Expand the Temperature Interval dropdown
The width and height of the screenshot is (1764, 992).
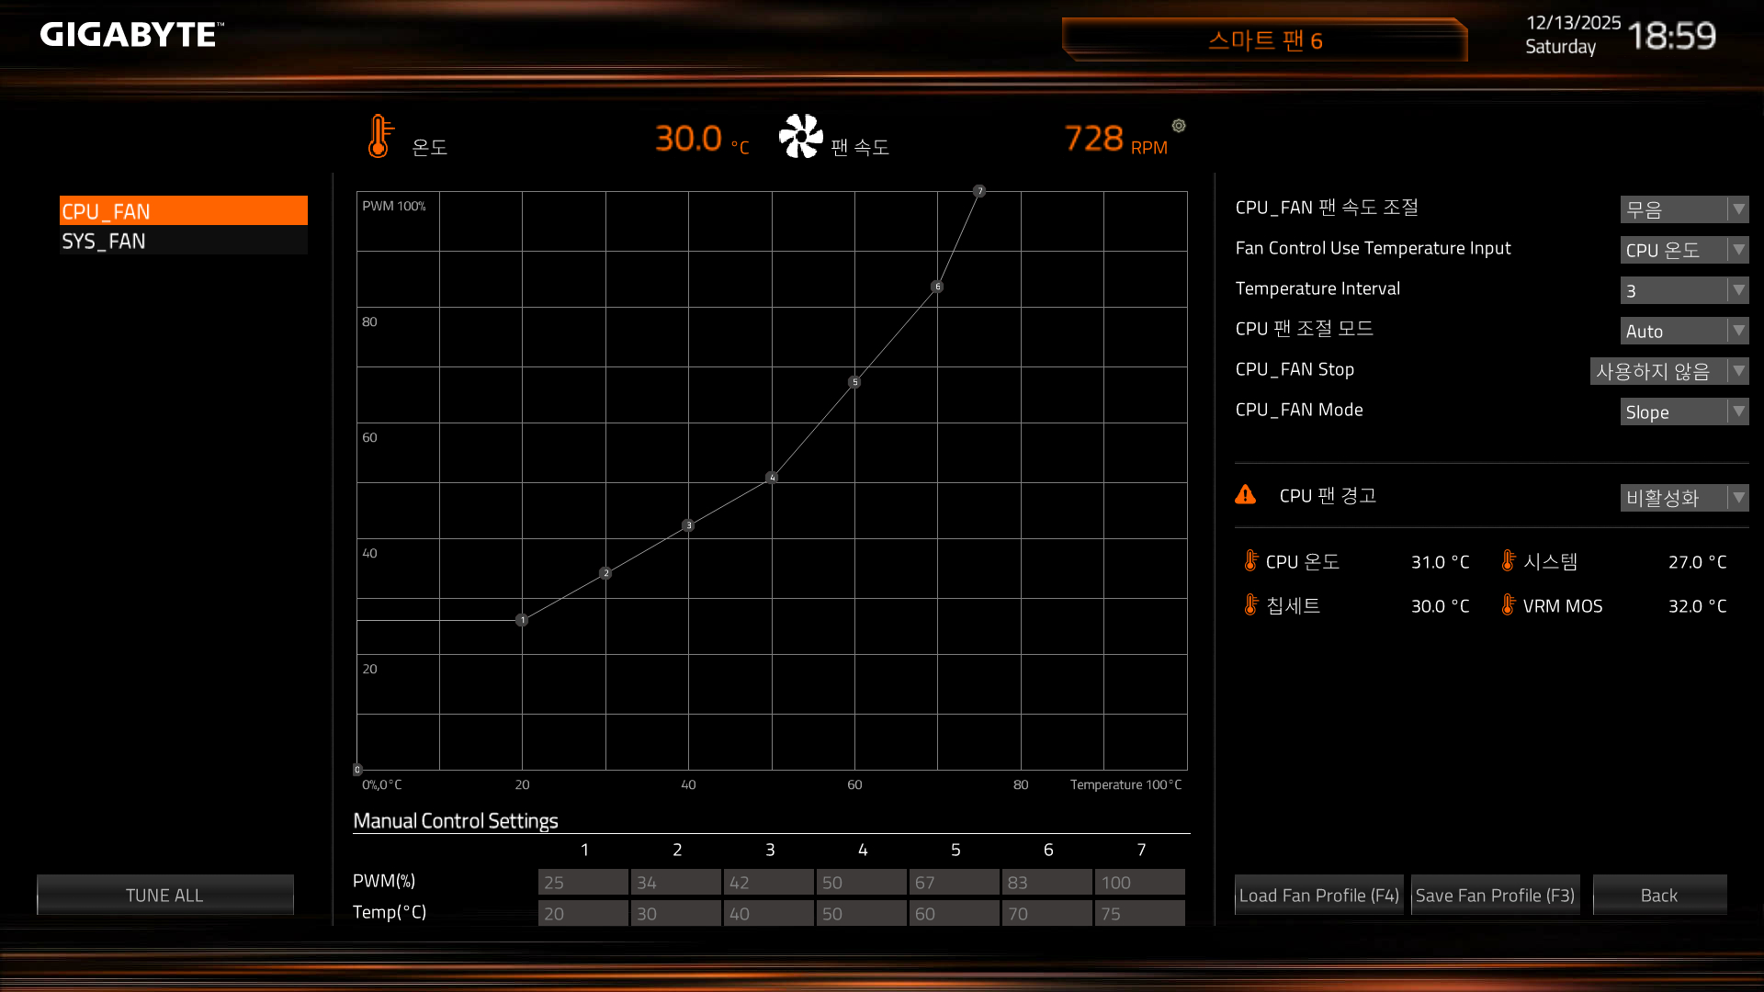pyautogui.click(x=1683, y=290)
